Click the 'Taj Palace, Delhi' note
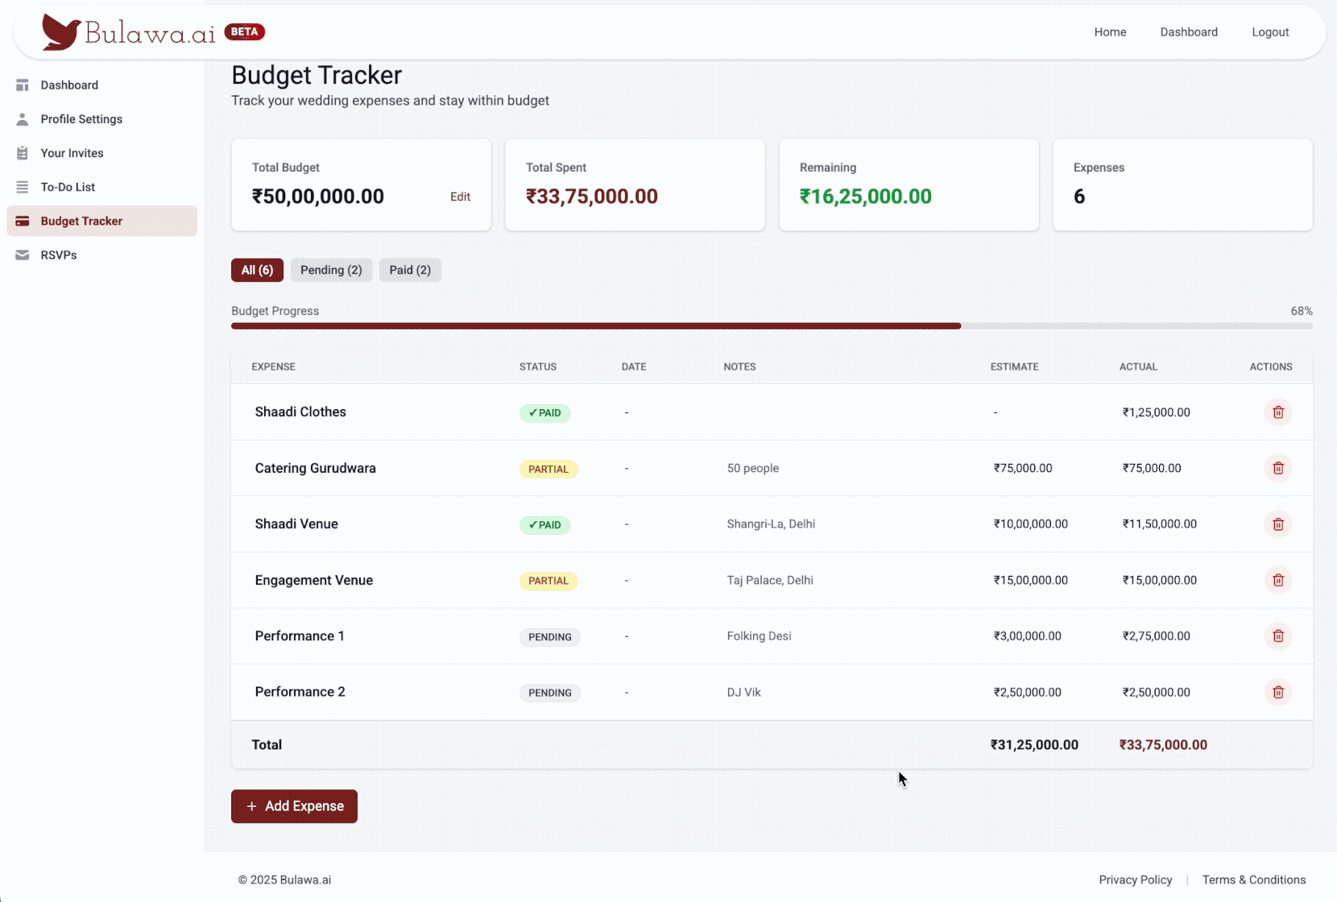The width and height of the screenshot is (1337, 902). point(770,580)
